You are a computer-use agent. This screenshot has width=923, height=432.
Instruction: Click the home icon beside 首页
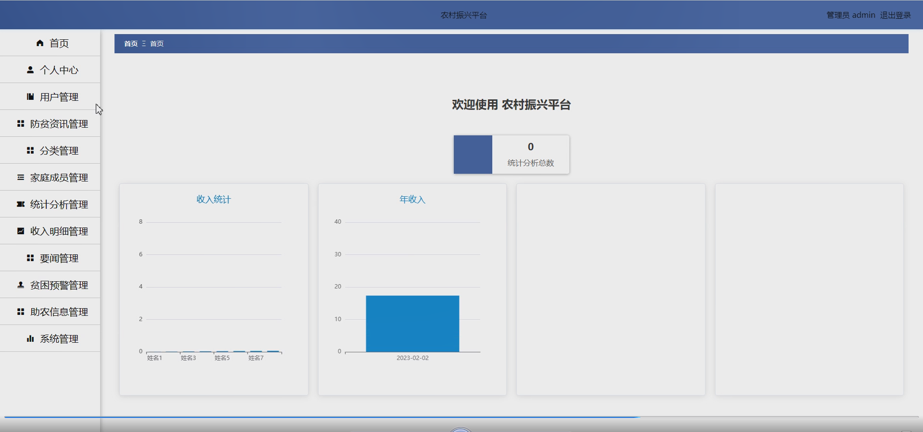40,43
